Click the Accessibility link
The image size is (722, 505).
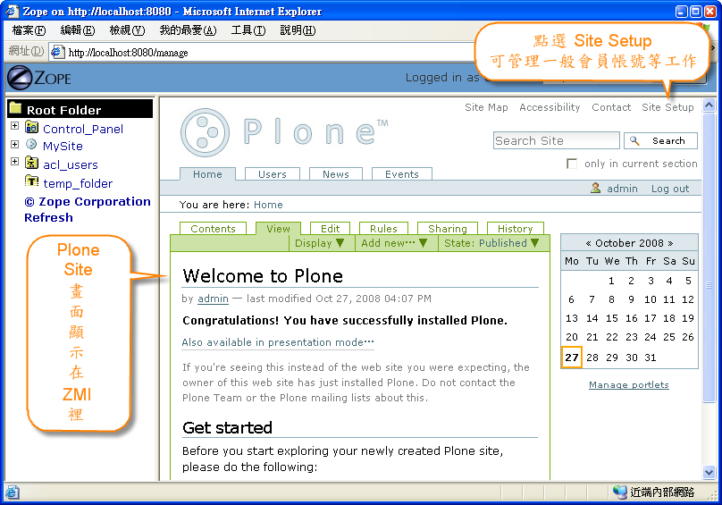(x=550, y=107)
